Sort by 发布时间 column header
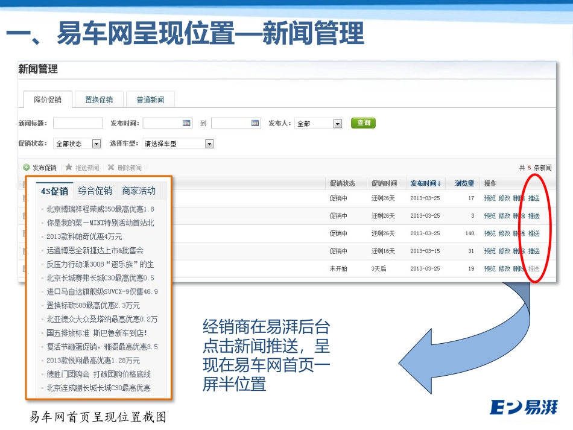 tap(425, 183)
